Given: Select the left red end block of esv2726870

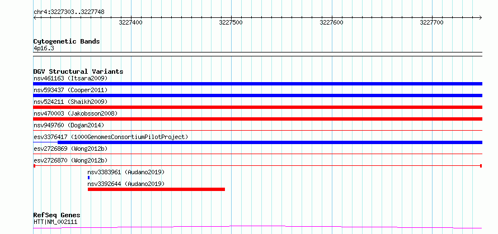Looking at the screenshot, I should point(34,166).
